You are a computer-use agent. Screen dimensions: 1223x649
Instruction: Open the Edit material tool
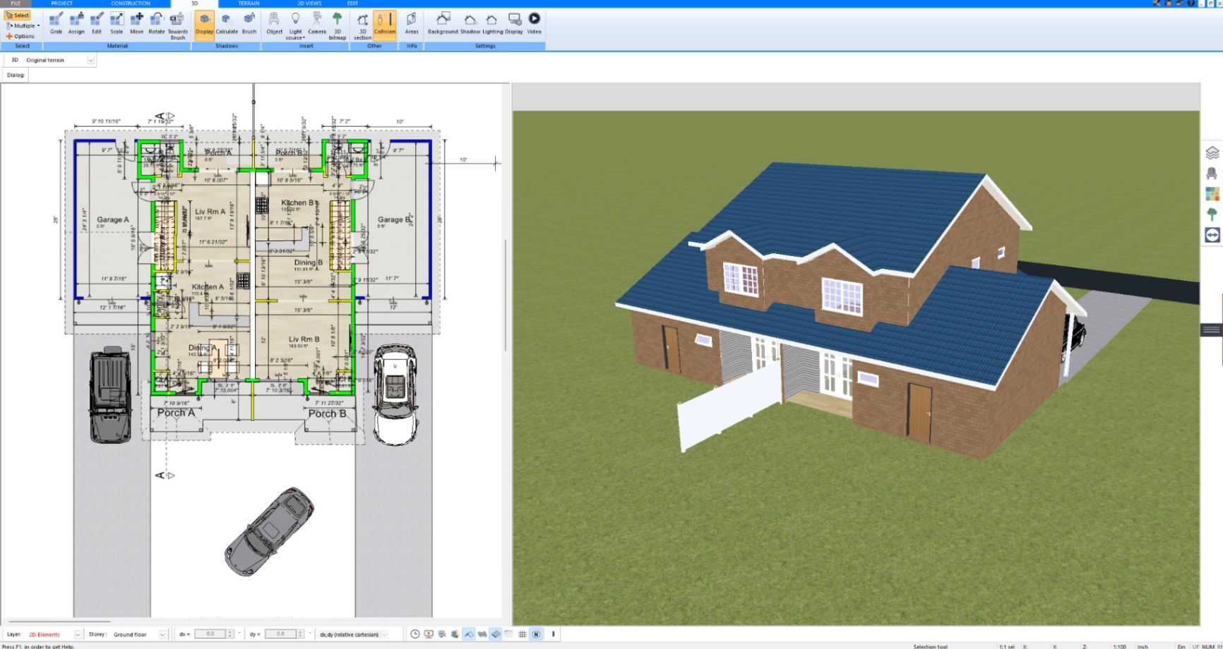tap(97, 23)
